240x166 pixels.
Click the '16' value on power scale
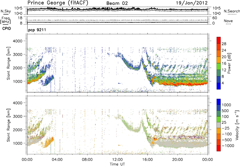pos(224,64)
